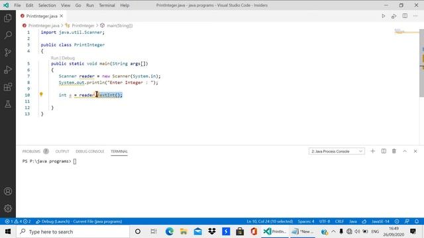Change indentation via Spaces: 4
The width and height of the screenshot is (424, 238).
(x=306, y=221)
